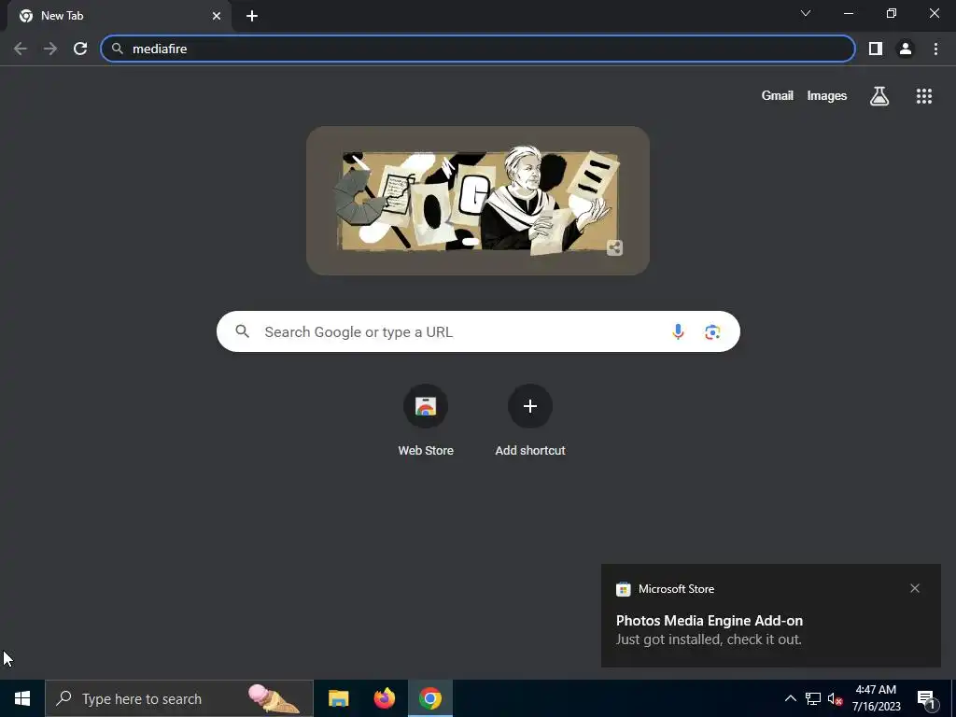Open the clock showing 4:47 AM
This screenshot has width=956, height=717.
(x=876, y=698)
